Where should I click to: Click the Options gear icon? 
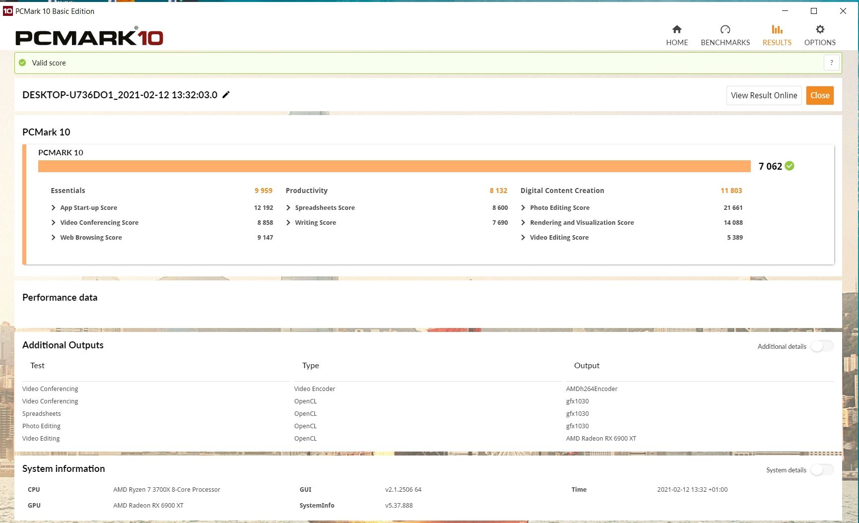pos(820,29)
